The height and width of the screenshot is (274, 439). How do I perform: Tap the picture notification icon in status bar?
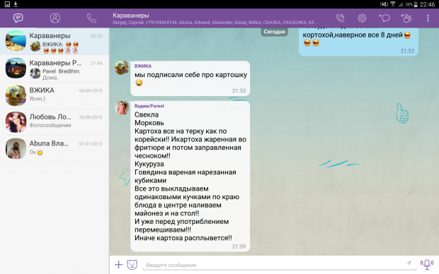pyautogui.click(x=7, y=4)
